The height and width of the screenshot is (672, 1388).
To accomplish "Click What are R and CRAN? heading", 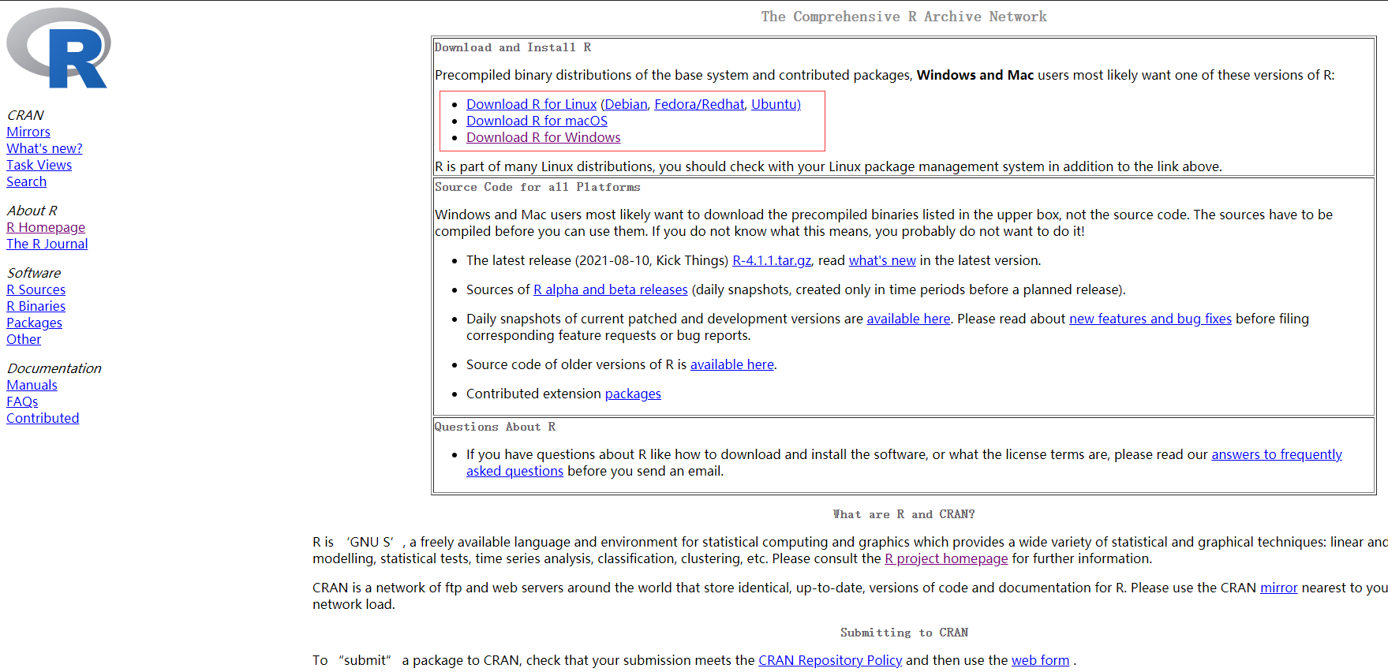I will coord(904,514).
